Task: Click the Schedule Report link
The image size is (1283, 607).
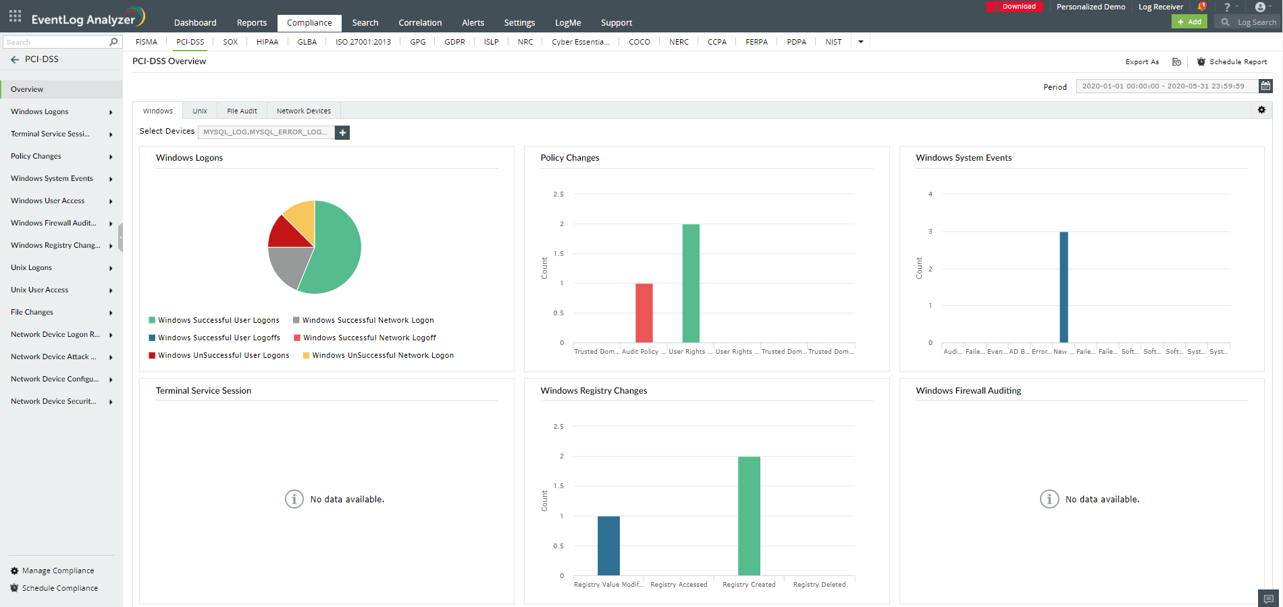Action: (1238, 61)
